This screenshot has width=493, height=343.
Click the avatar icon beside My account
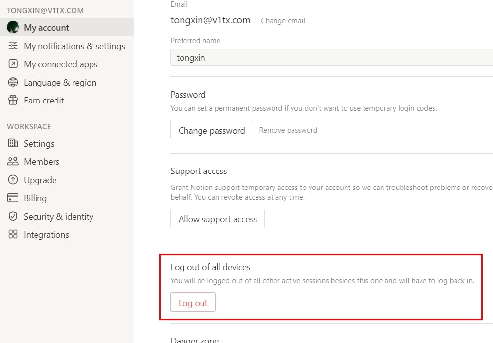tap(13, 27)
